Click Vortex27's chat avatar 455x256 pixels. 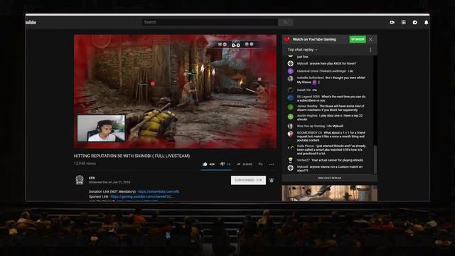[x=291, y=160]
